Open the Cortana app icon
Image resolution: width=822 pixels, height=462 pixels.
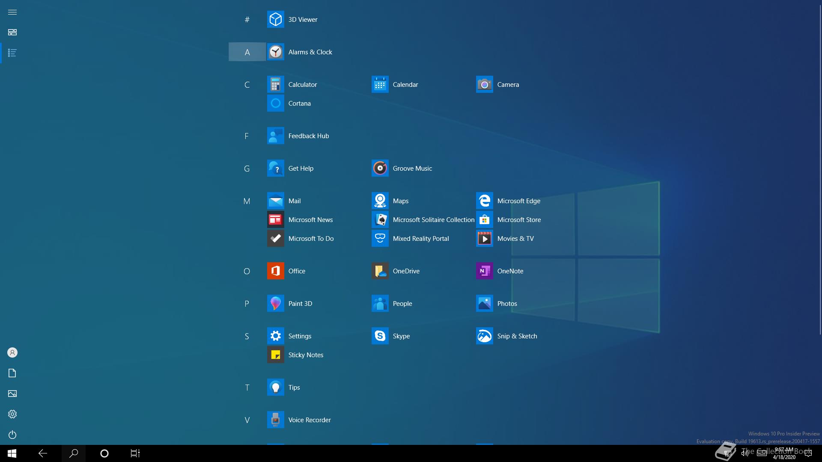(275, 103)
